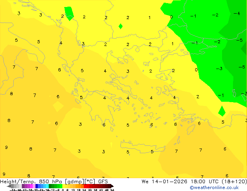Viewport: 247px width, 191px height.
Task: Click the dark right arrow end of color scale
Action: [x=112, y=186]
